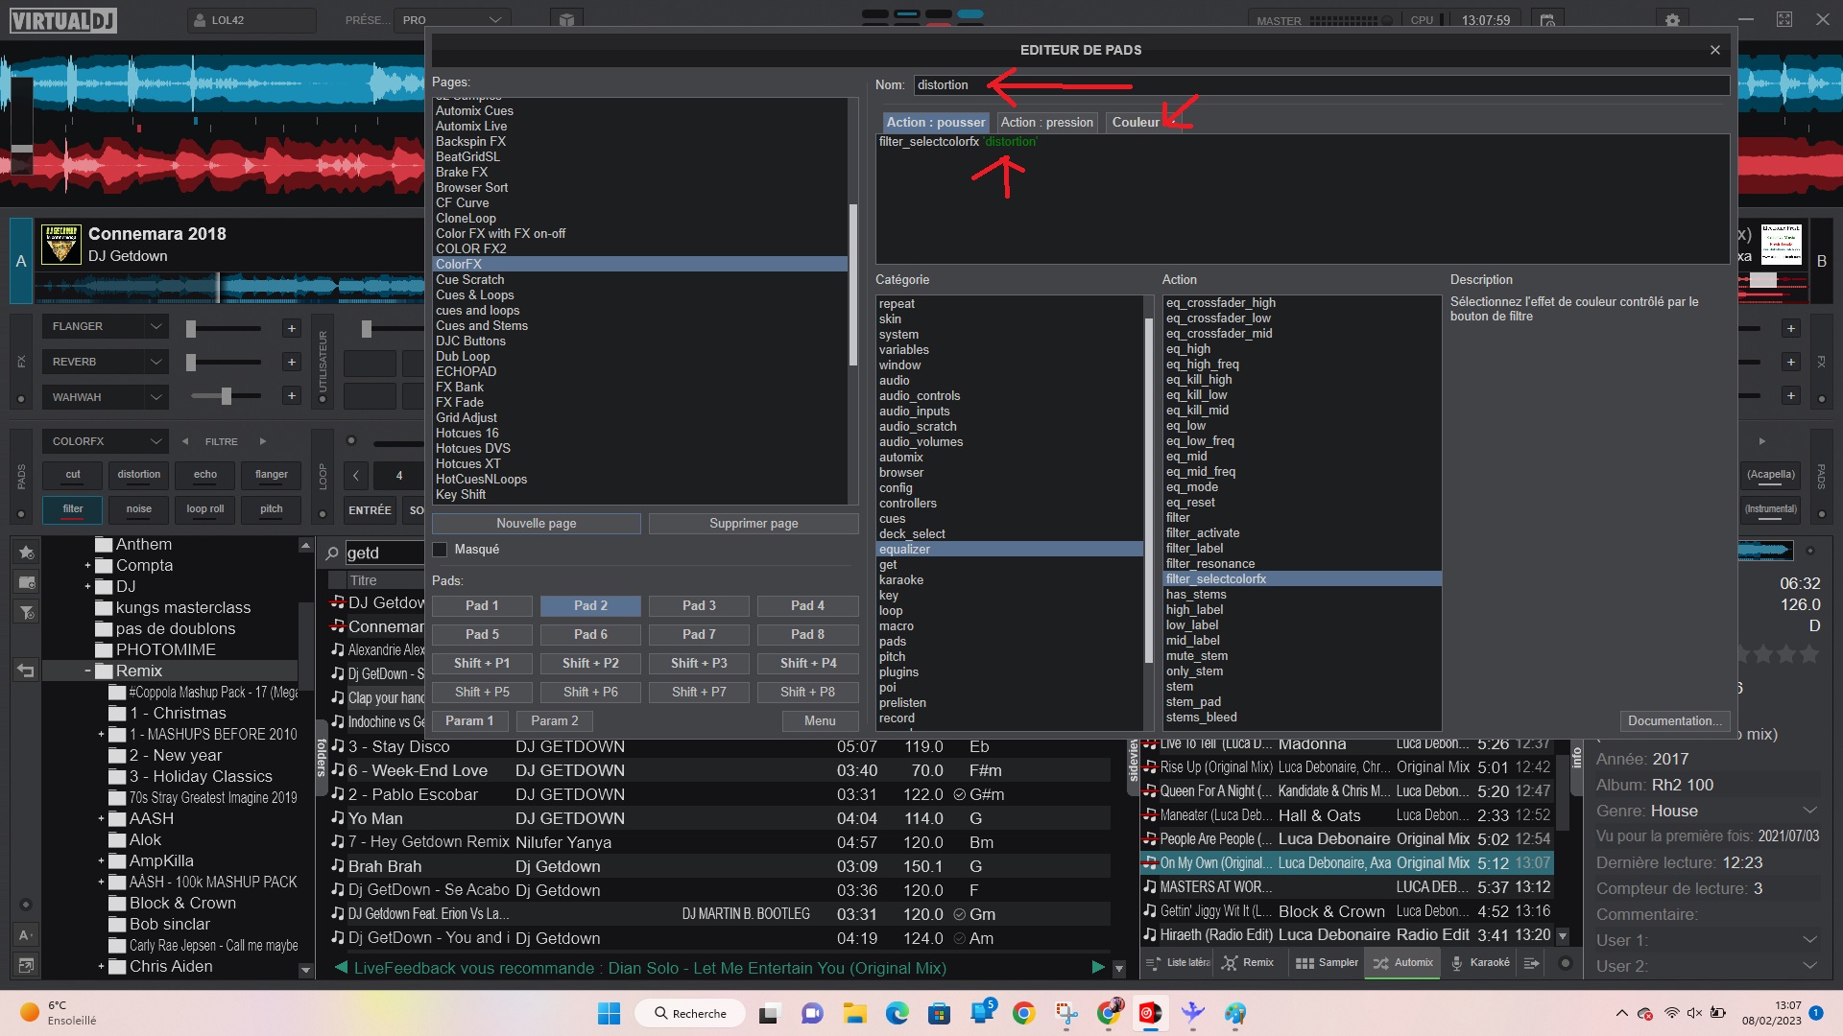The width and height of the screenshot is (1843, 1036).
Task: Toggle the 'loop roll' pad on deck A
Action: tap(205, 509)
